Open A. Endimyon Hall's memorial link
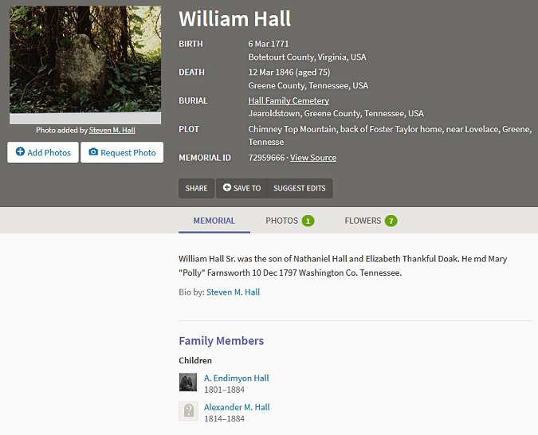Screen dimensions: 538x435 pyautogui.click(x=237, y=378)
